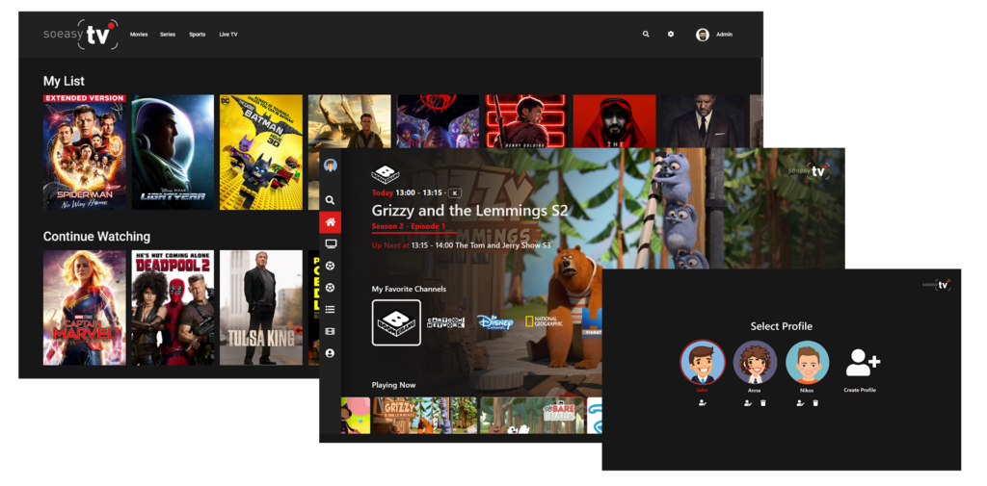Select the soccer ball icon directly below the monitor icon
The image size is (987, 486).
(x=330, y=266)
